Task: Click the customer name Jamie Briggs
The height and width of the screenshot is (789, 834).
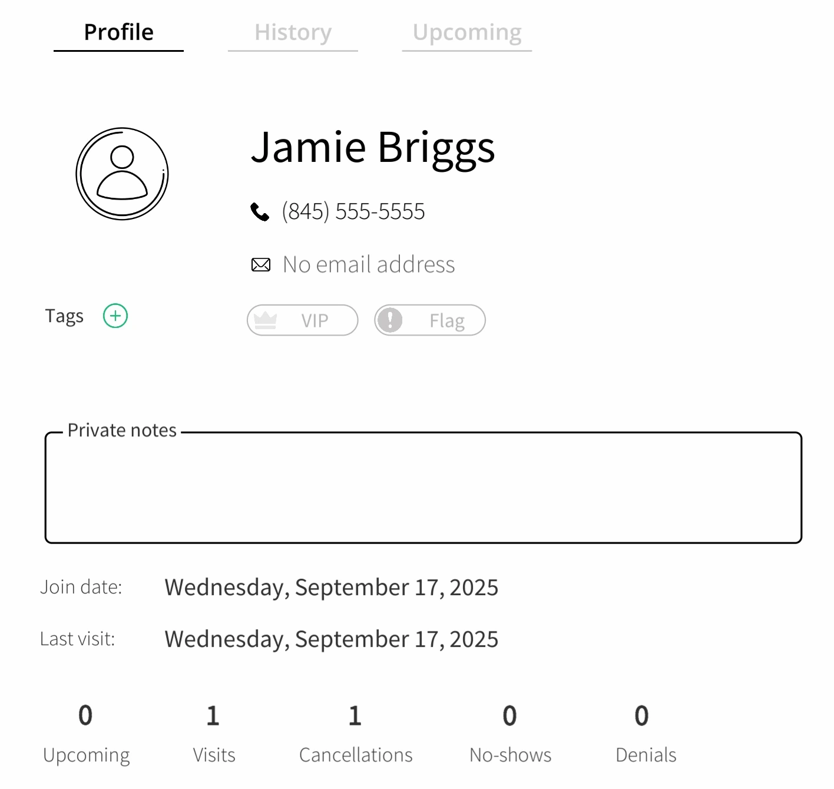Action: pyautogui.click(x=373, y=148)
